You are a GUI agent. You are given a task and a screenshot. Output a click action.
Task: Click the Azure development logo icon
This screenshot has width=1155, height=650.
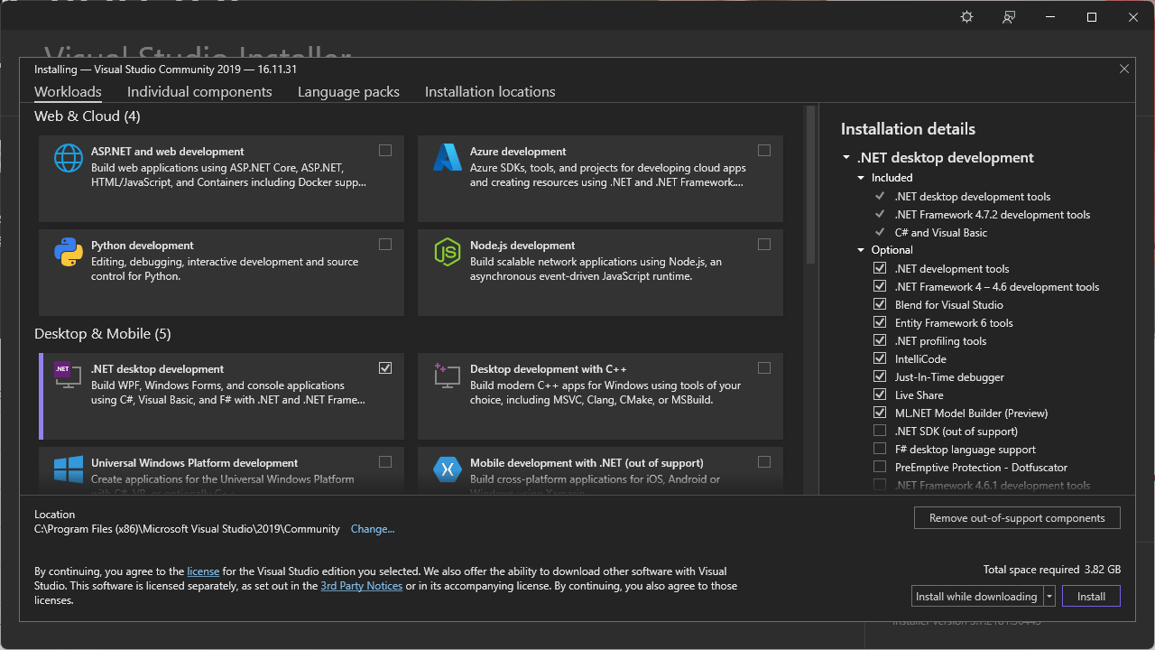tap(448, 158)
